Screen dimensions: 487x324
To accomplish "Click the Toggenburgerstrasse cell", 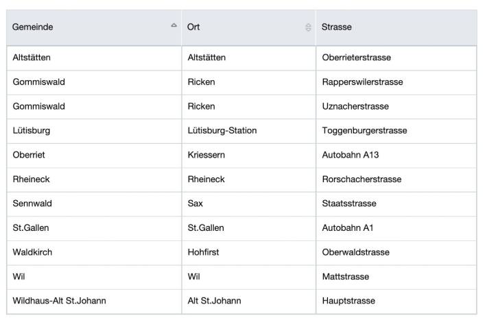I will pos(396,131).
